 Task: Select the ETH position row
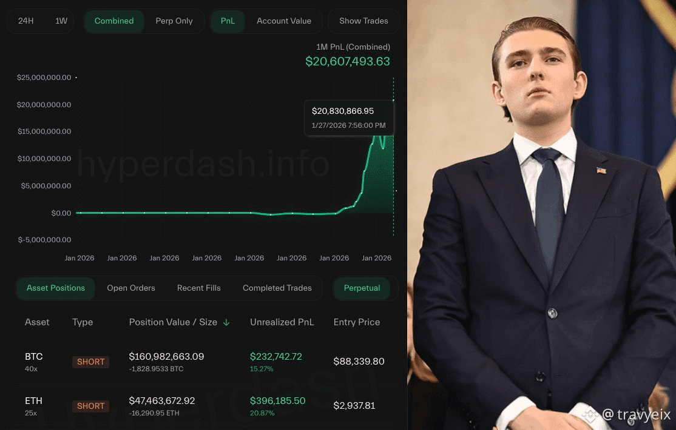(x=204, y=406)
